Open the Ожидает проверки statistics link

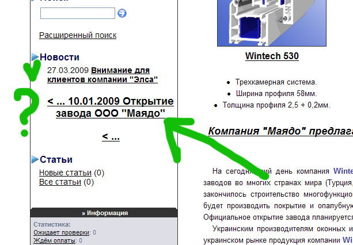coord(62,232)
